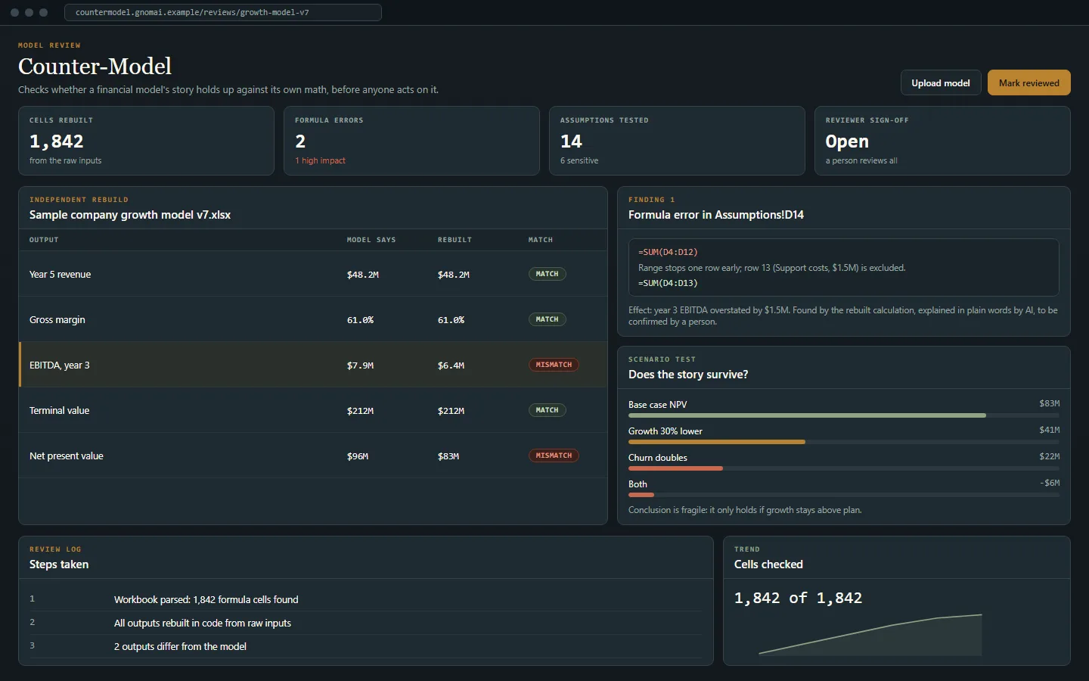1089x681 pixels.
Task: Click the Terminal value row label
Action: coord(59,411)
